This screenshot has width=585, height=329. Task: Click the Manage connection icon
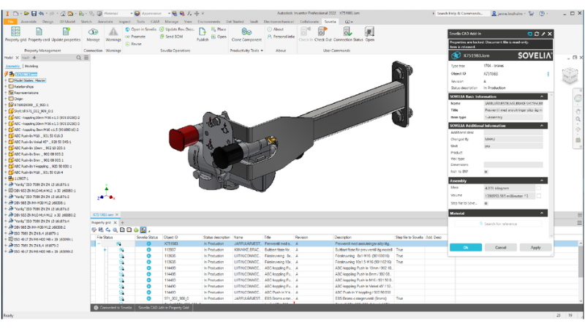(x=94, y=34)
